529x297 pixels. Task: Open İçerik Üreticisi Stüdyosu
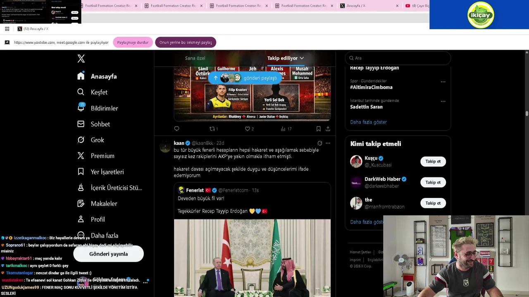pyautogui.click(x=110, y=188)
